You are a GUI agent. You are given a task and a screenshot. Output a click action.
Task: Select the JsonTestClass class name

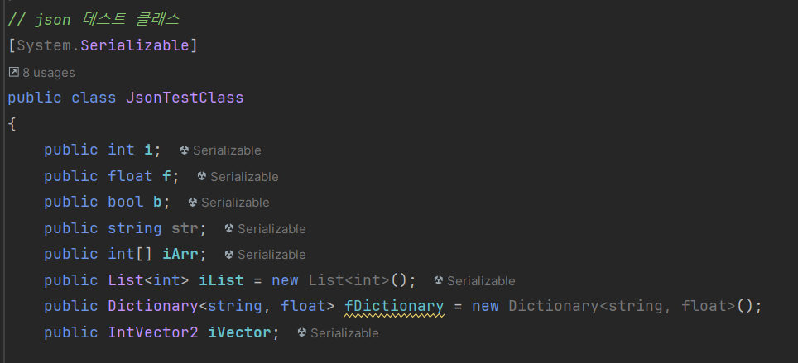[185, 97]
